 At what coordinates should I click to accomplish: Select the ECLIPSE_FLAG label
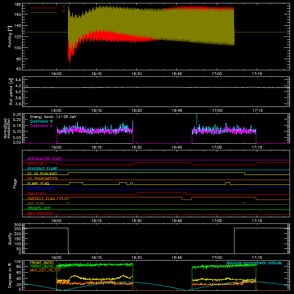(40, 189)
